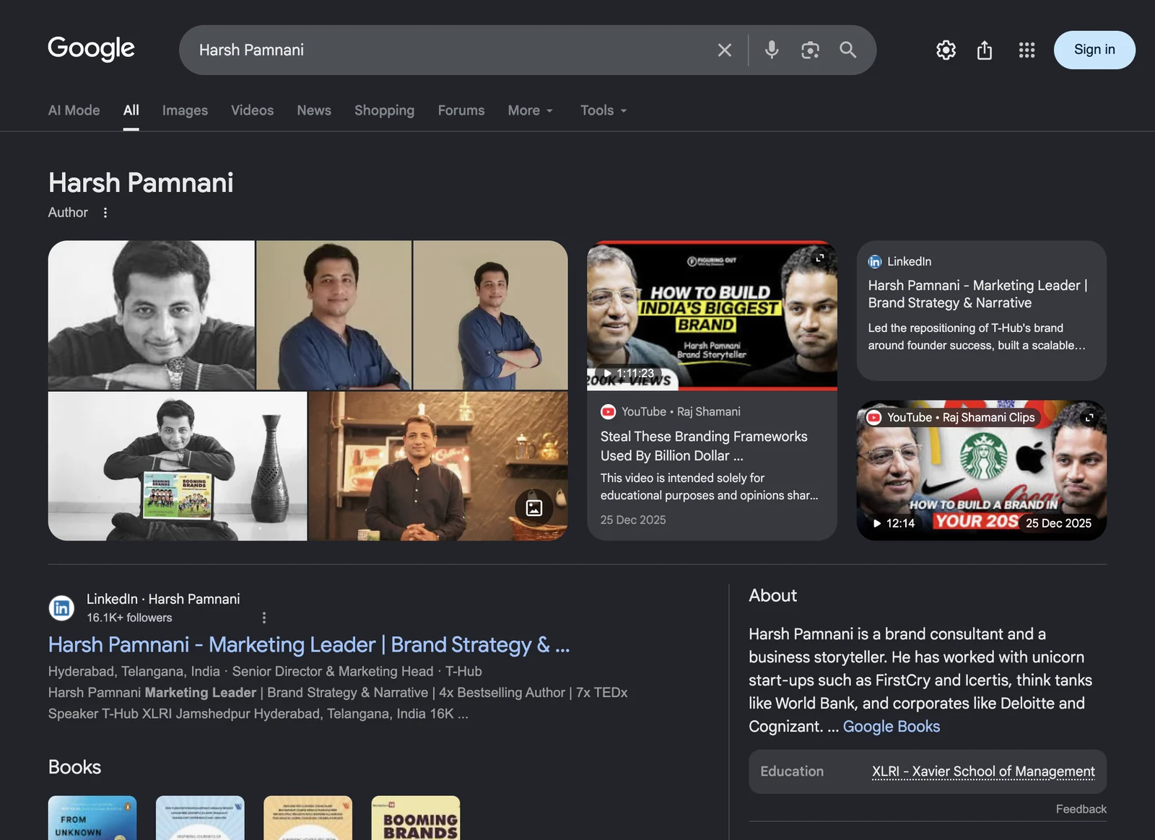This screenshot has height=840, width=1155.
Task: Go to the Google logo homepage
Action: pos(91,49)
